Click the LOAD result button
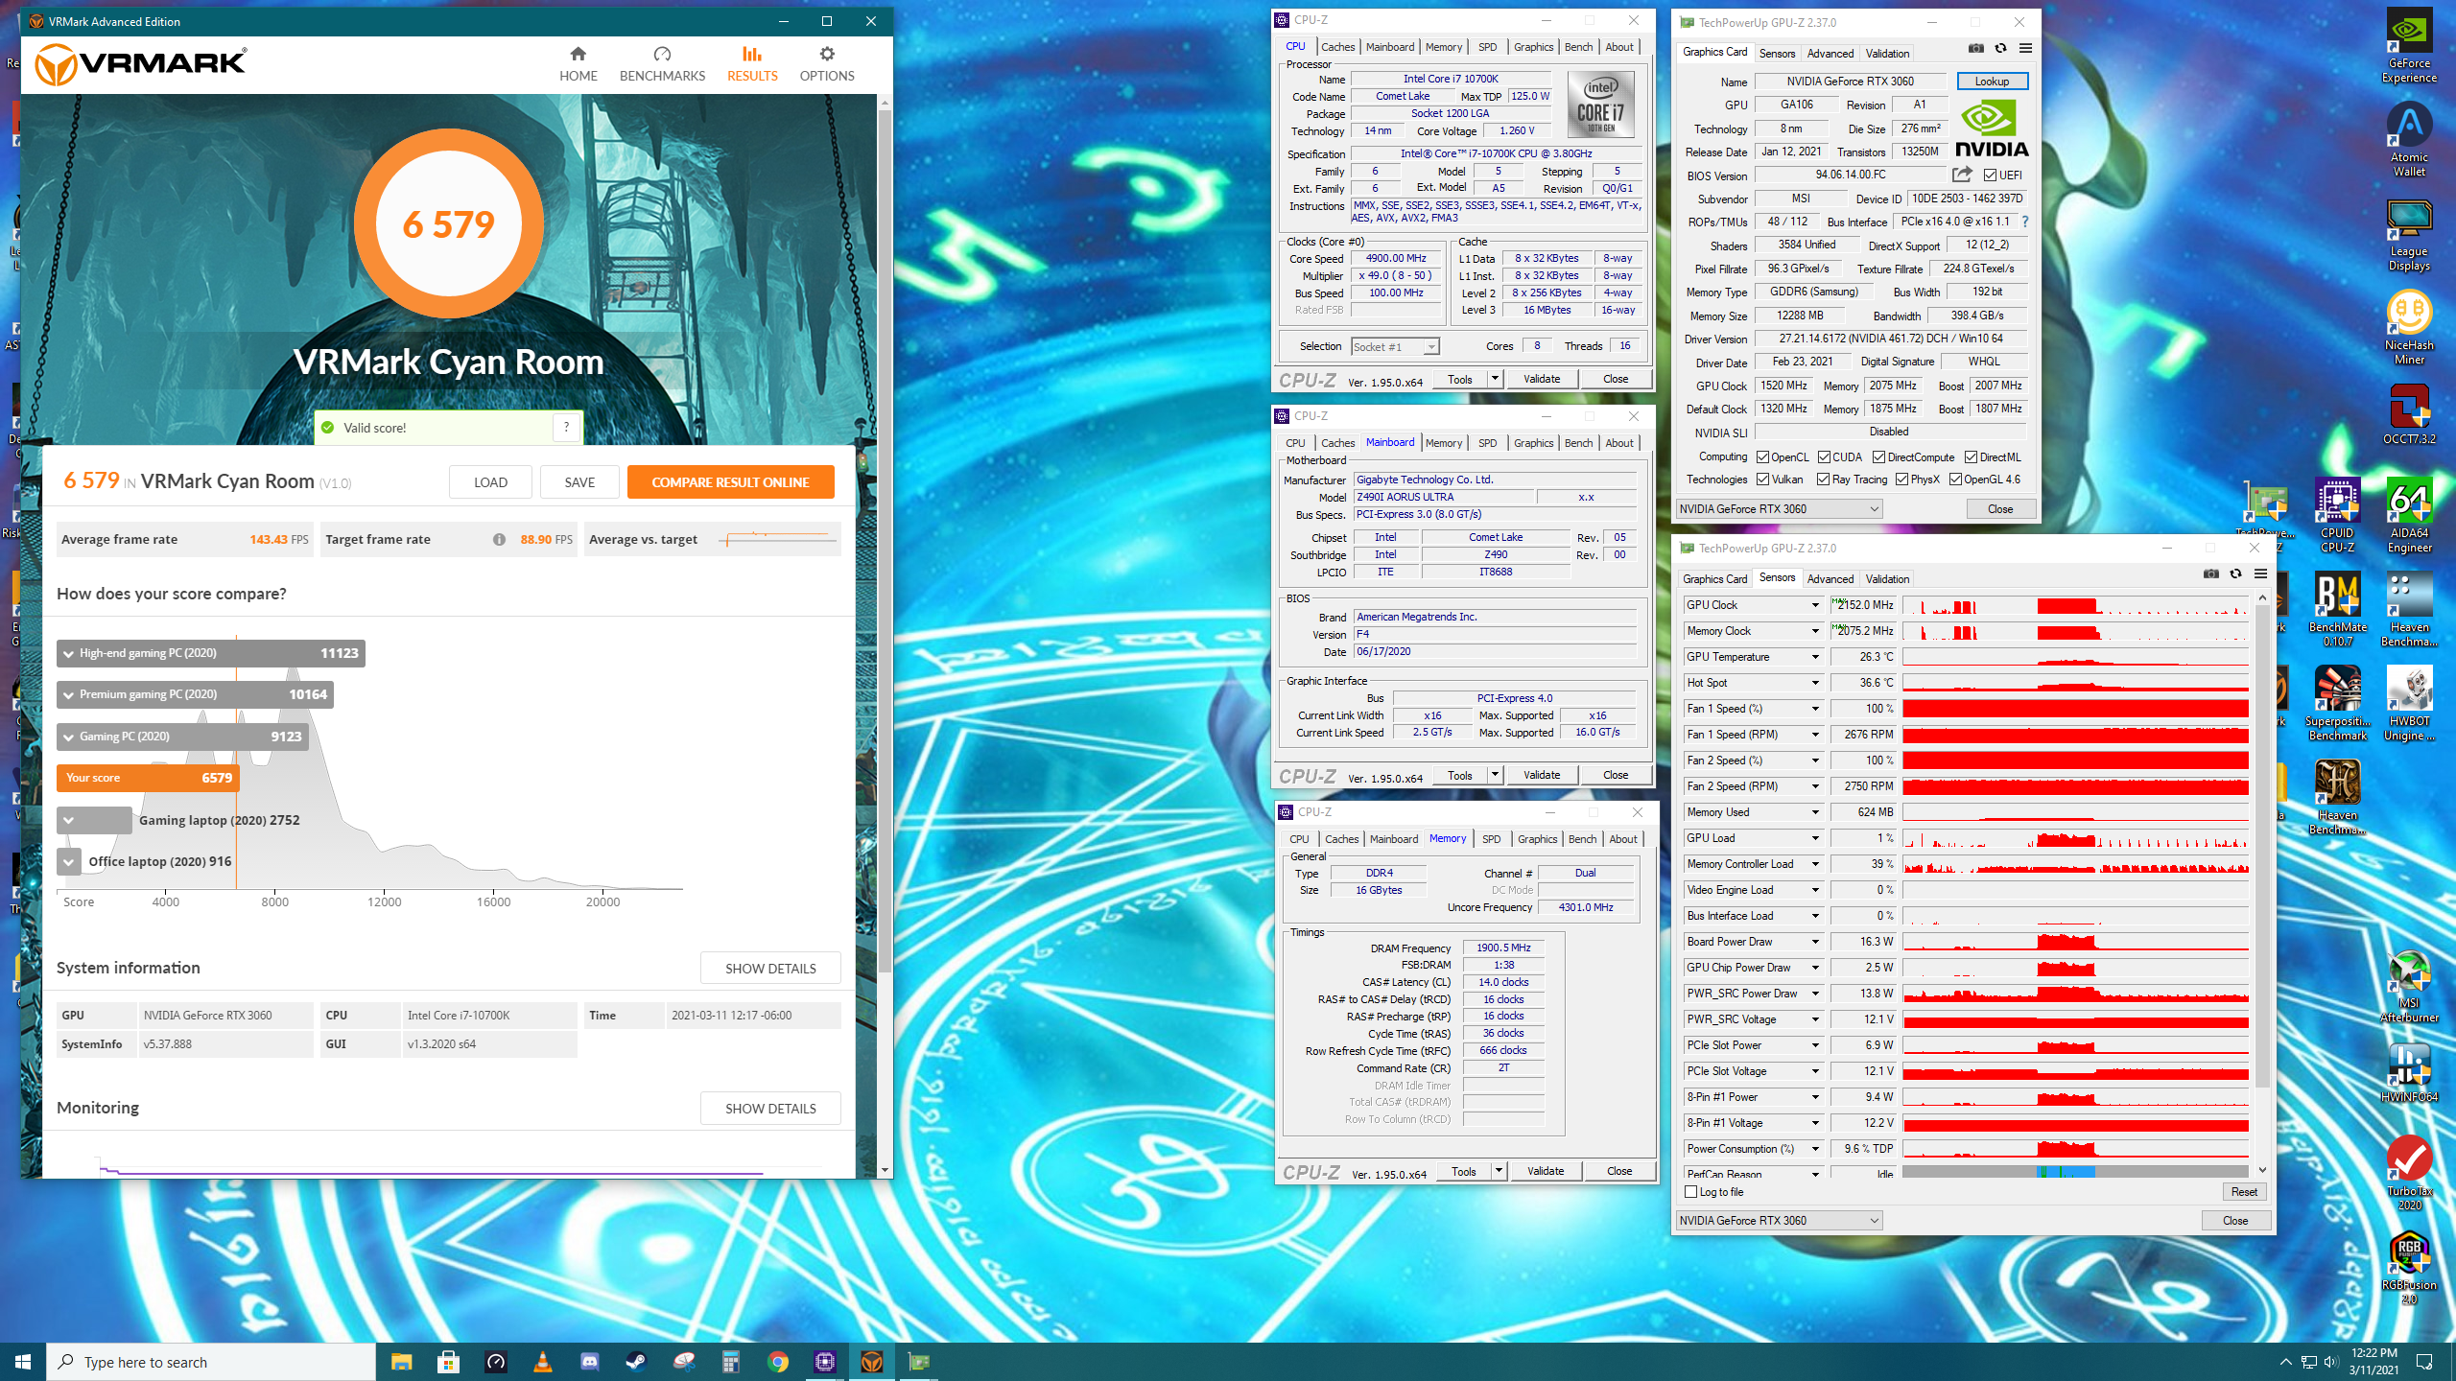This screenshot has height=1381, width=2456. click(490, 482)
